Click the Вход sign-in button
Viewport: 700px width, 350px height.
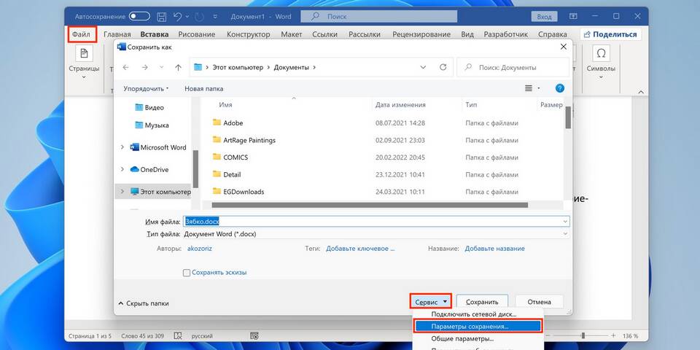coord(544,17)
